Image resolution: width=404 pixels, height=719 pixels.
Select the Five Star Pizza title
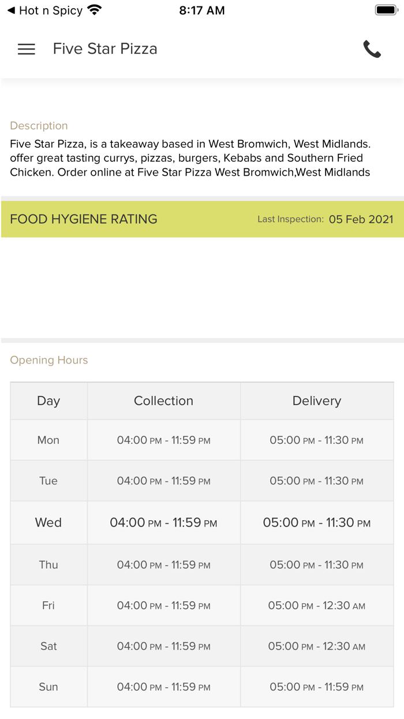104,49
